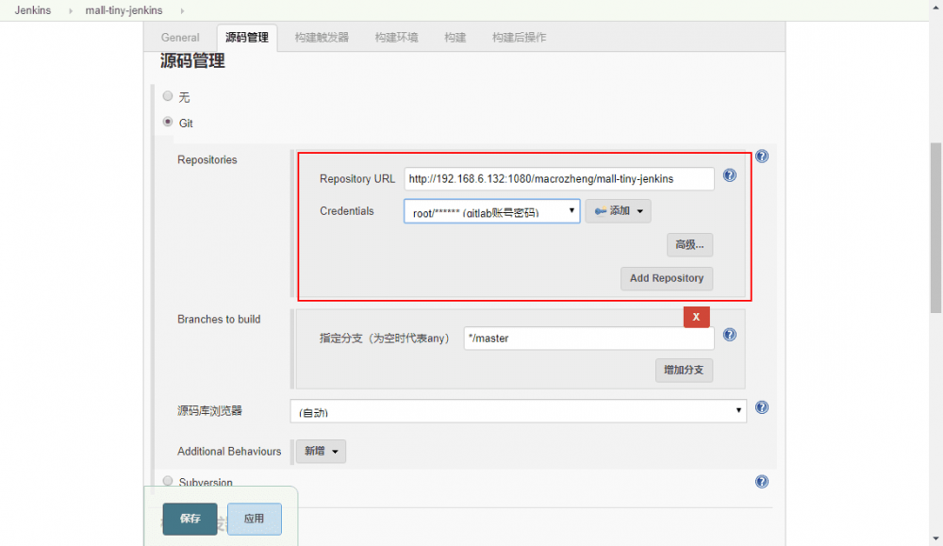Select the 无 source control option

pyautogui.click(x=168, y=95)
